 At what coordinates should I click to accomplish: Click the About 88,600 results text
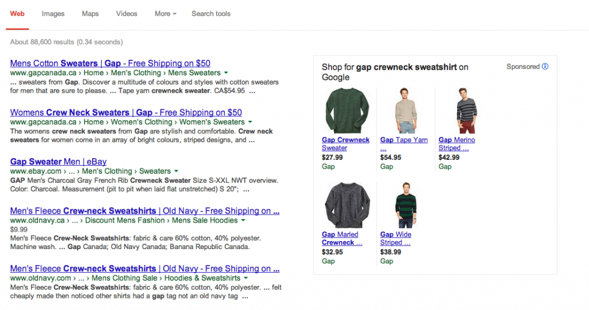(67, 42)
